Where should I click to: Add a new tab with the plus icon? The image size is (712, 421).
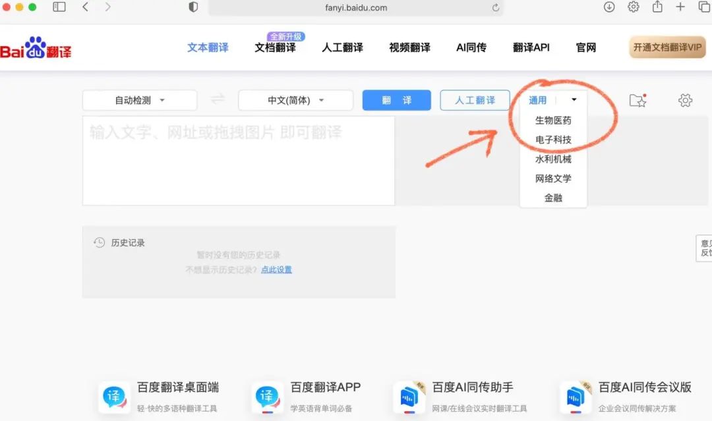pyautogui.click(x=680, y=7)
